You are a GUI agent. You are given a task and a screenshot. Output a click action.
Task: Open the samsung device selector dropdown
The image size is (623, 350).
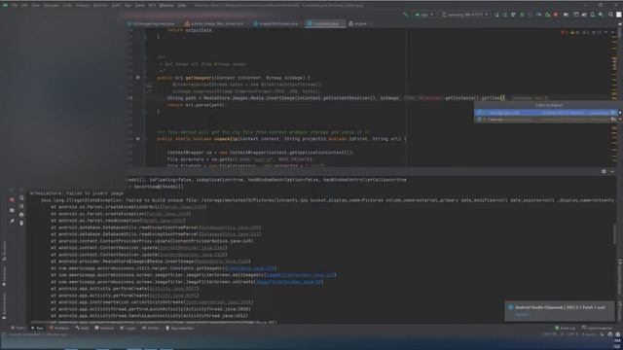(465, 15)
